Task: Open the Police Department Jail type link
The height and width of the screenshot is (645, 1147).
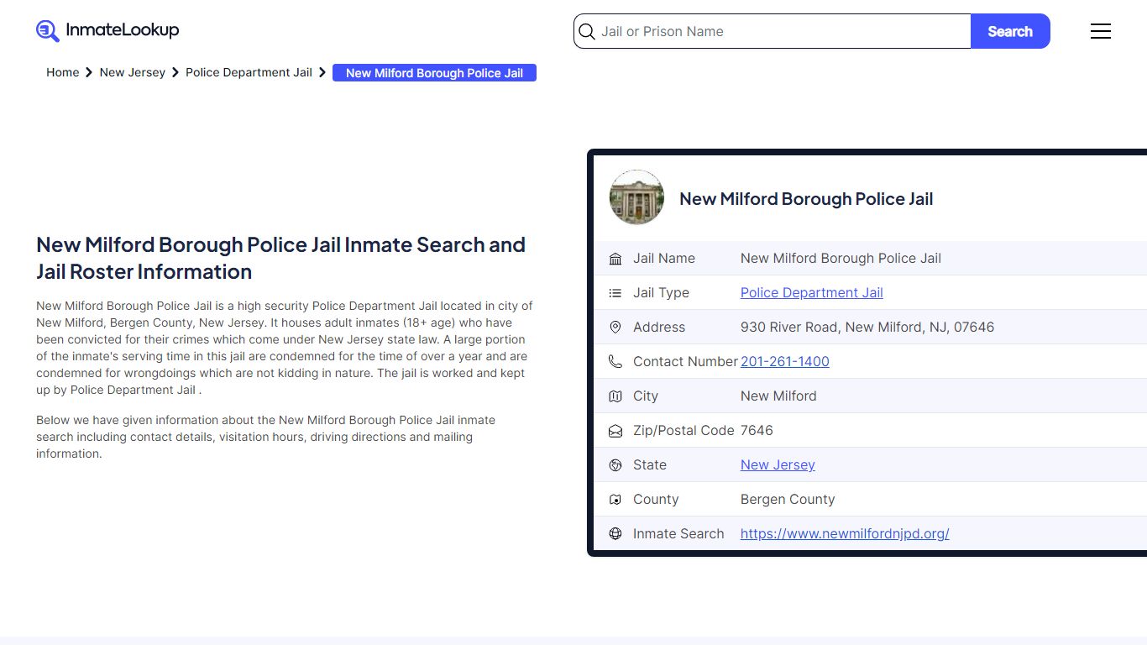Action: tap(812, 293)
